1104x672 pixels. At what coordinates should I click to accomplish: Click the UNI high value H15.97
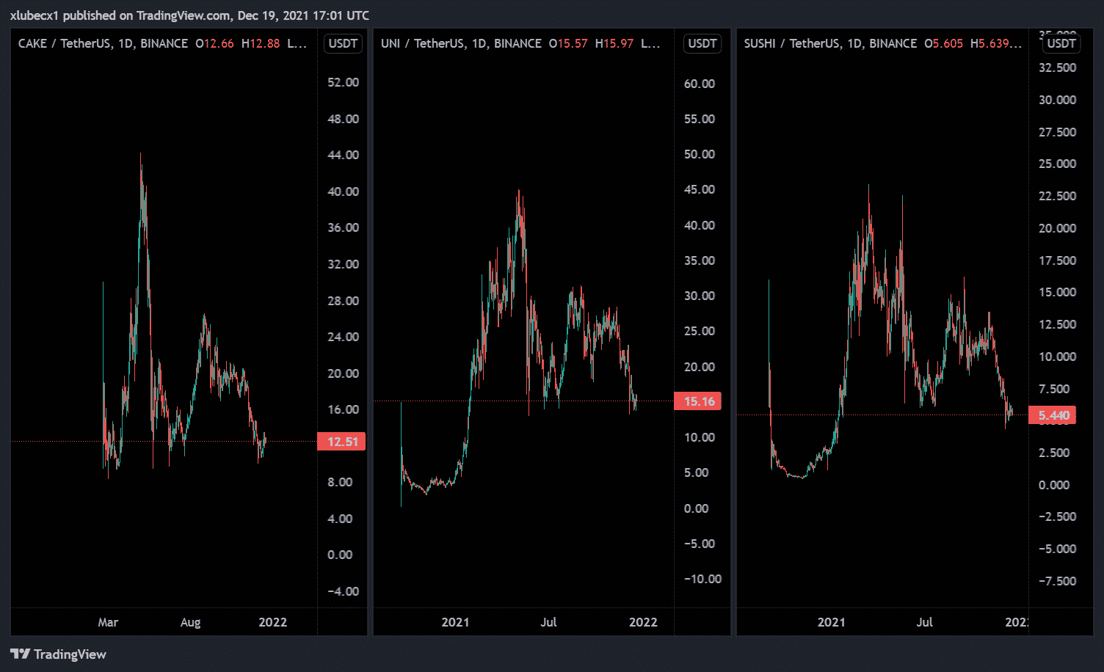(x=614, y=43)
